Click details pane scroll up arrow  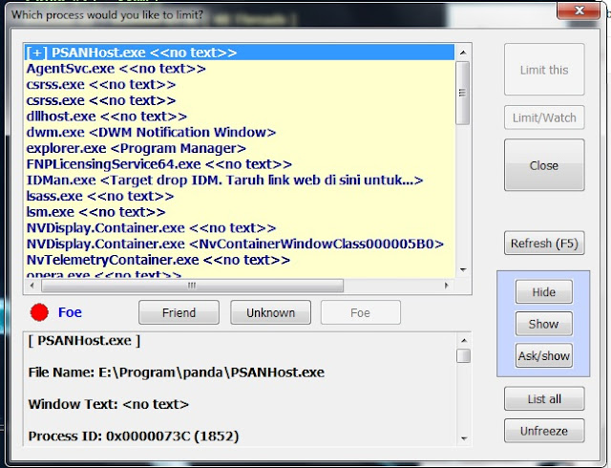[x=464, y=340]
